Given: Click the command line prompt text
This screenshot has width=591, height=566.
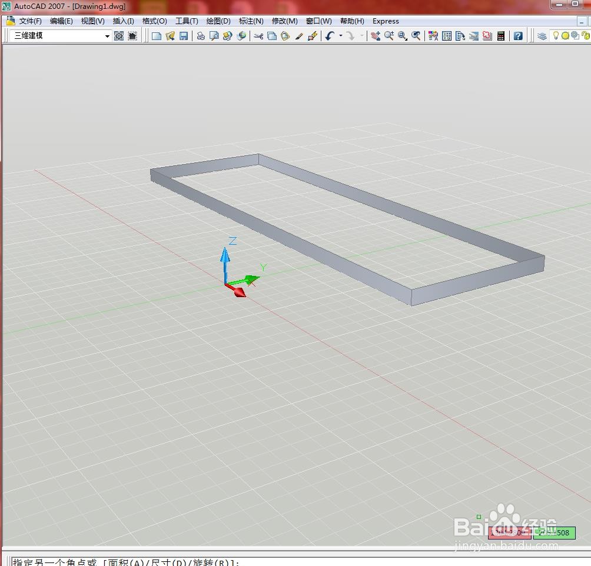Looking at the screenshot, I should point(127,562).
